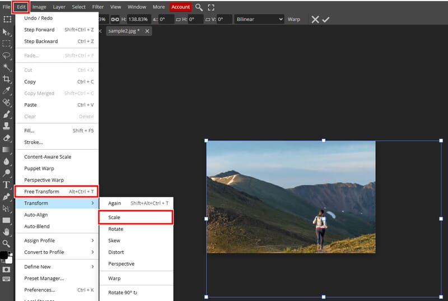
Task: Toggle fullscreen mode icon
Action: click(211, 7)
